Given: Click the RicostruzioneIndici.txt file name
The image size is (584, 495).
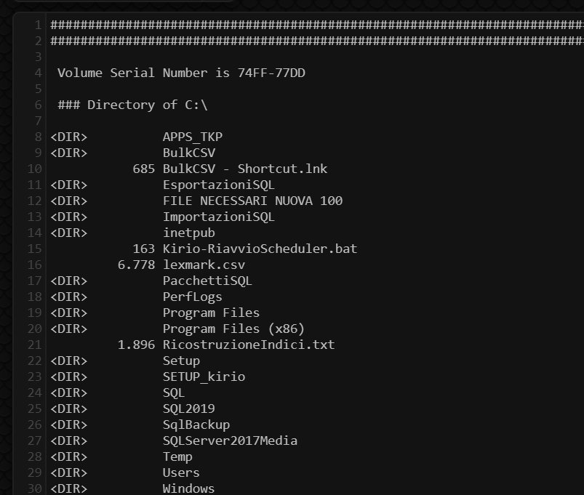Looking at the screenshot, I should click(x=249, y=345).
